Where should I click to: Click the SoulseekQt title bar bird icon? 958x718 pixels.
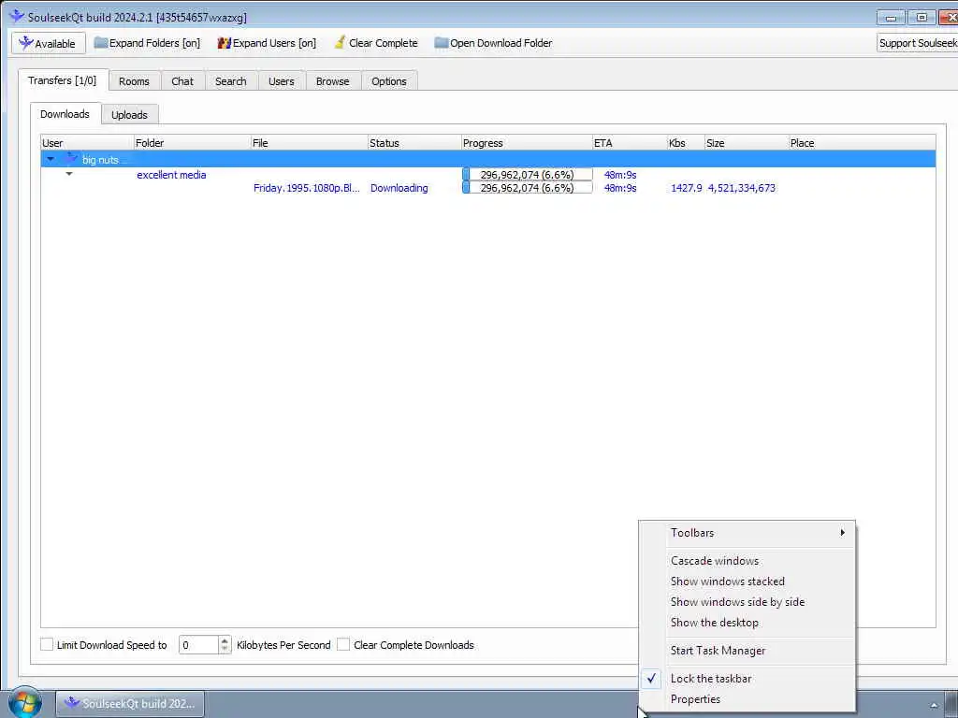[17, 17]
